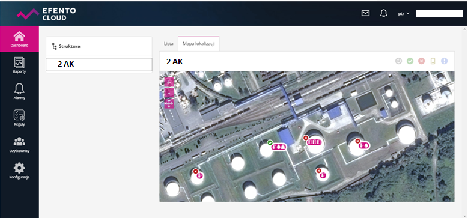
Task: Open the Reguły rules section
Action: point(19,118)
